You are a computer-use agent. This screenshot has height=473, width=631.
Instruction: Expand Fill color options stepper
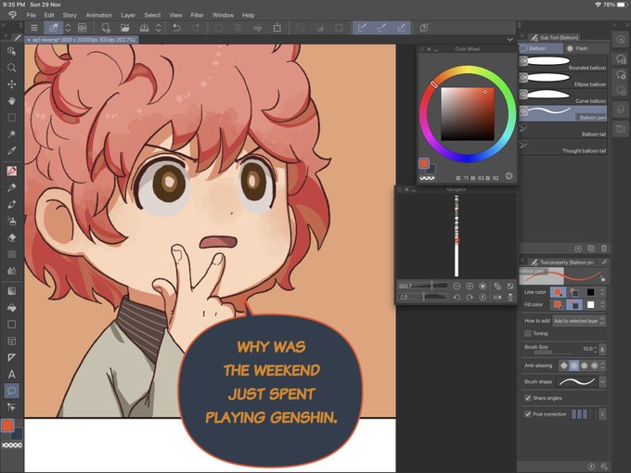tap(602, 304)
